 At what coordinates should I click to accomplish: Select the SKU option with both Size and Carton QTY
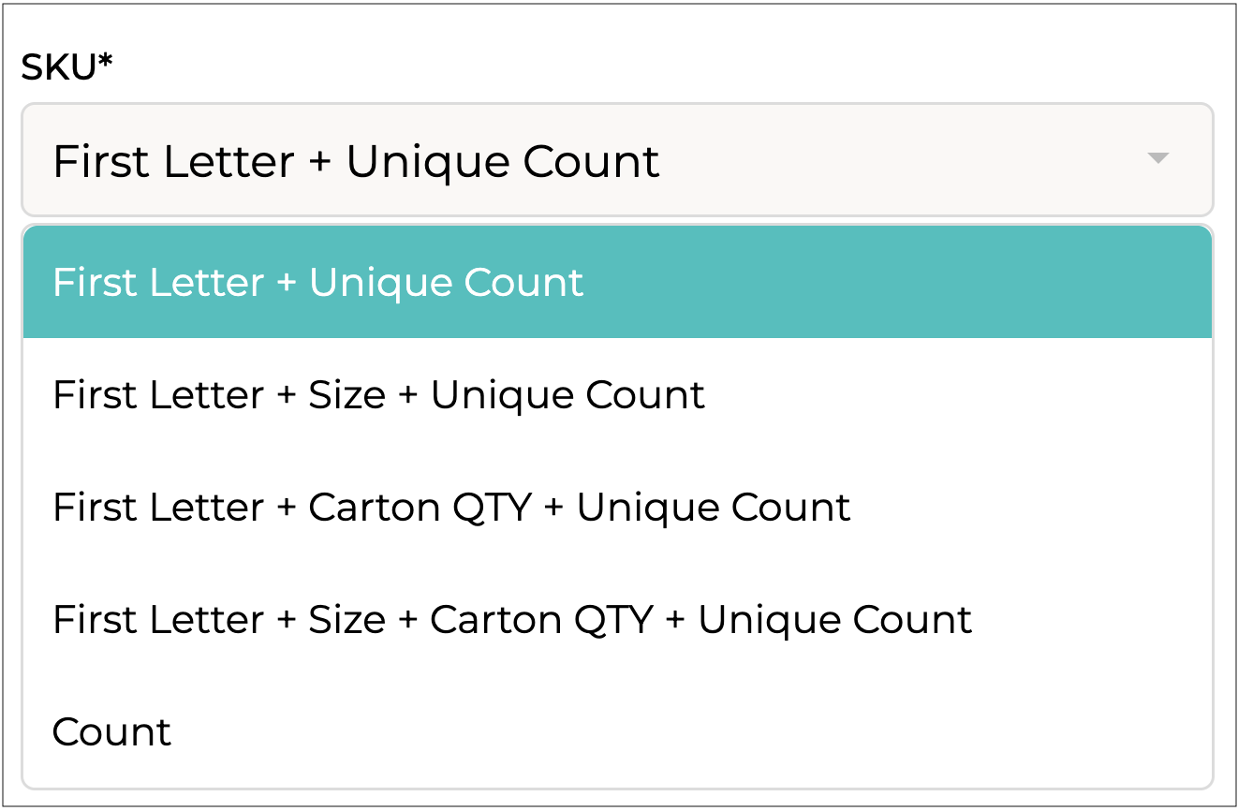pos(512,620)
